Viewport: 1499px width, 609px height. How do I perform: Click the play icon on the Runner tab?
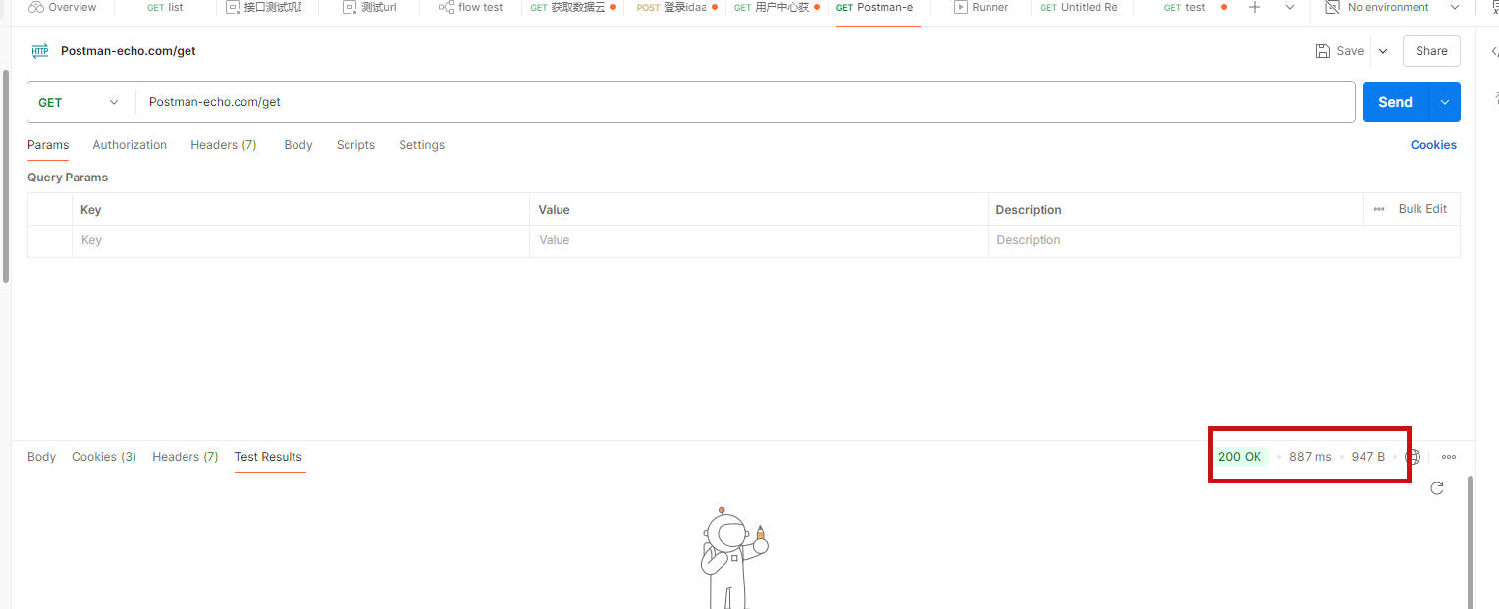[963, 7]
